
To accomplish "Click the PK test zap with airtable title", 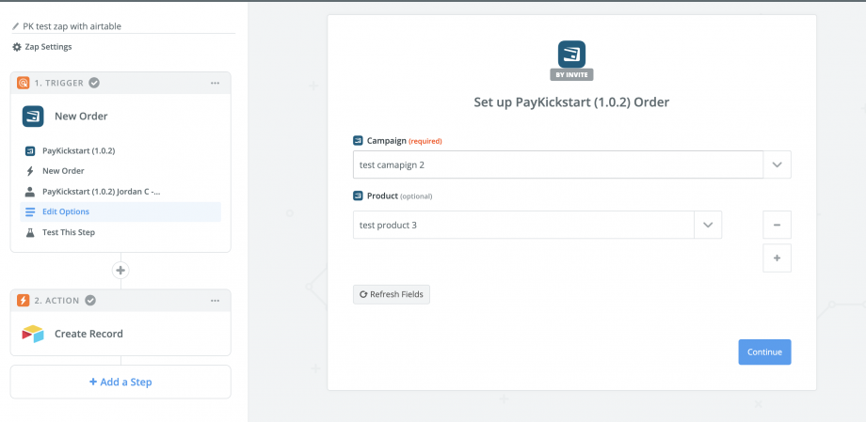I will coord(72,26).
